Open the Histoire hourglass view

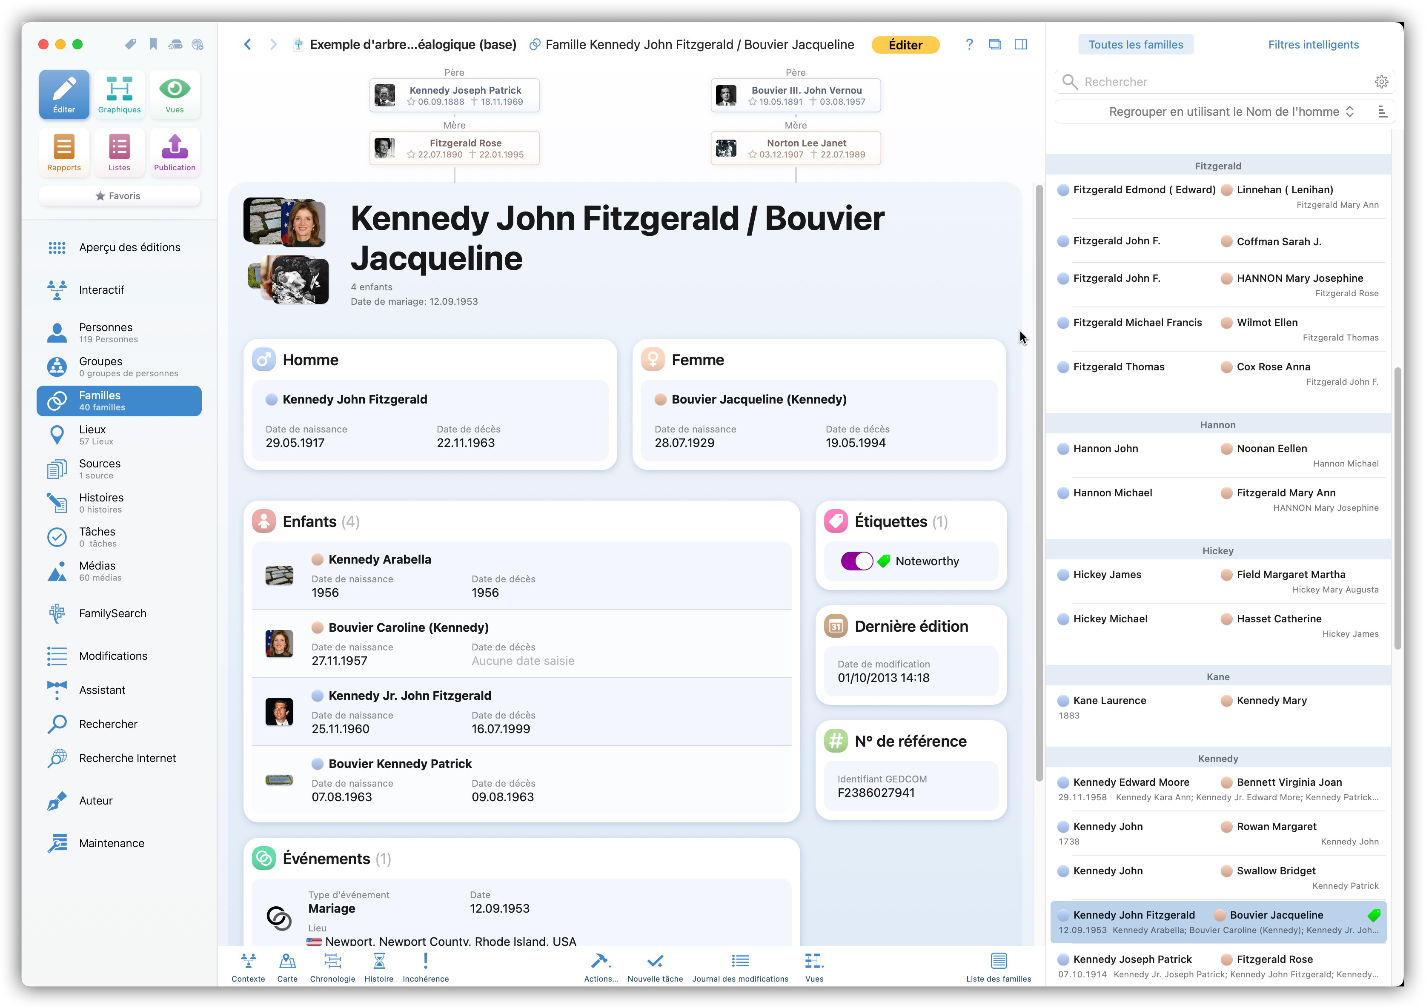(x=379, y=968)
